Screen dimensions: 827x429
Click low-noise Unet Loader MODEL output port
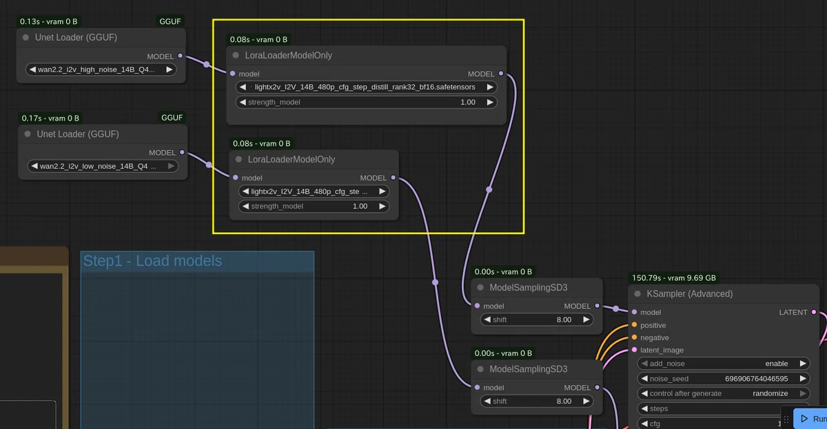pos(182,152)
